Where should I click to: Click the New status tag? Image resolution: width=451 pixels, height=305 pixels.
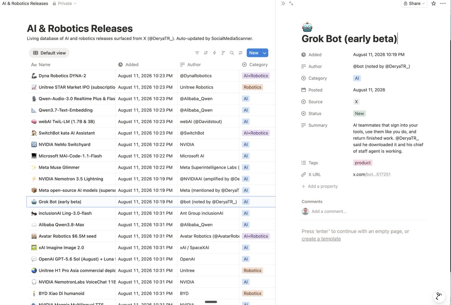[x=359, y=113]
